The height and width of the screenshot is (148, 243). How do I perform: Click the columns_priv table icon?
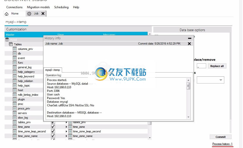(15, 49)
